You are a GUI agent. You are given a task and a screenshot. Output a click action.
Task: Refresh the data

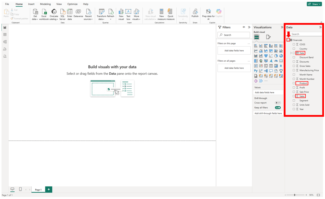click(110, 14)
